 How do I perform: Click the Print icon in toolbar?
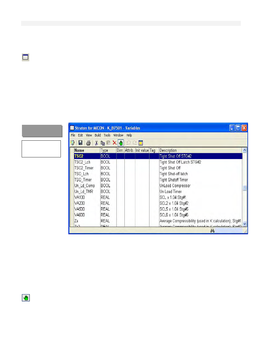click(88, 143)
